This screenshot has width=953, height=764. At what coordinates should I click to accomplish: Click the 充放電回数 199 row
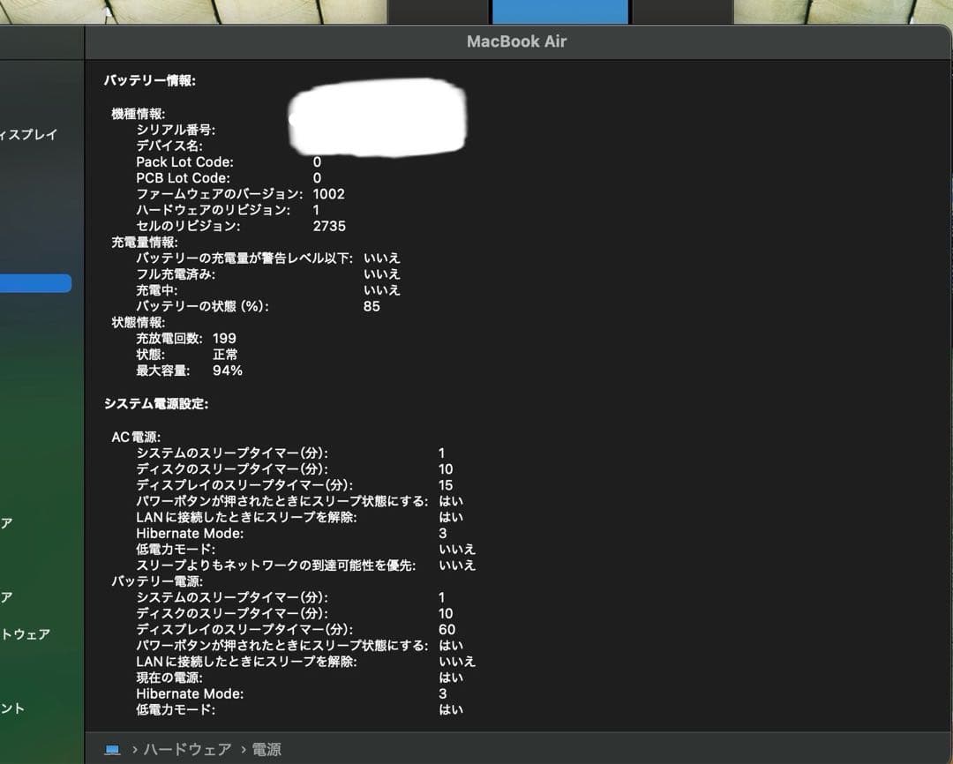[x=181, y=338]
